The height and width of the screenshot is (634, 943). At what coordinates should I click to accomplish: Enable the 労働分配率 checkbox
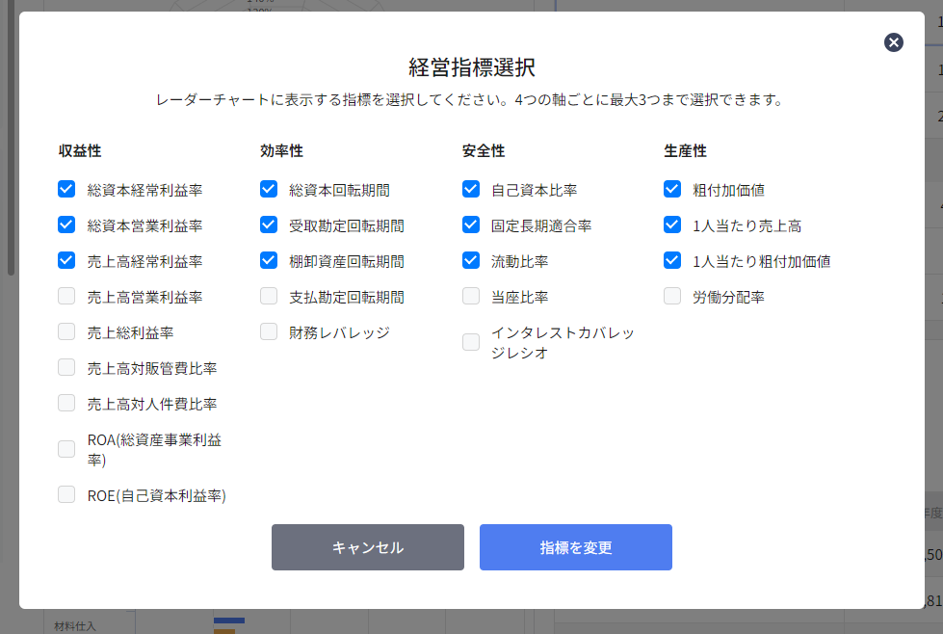tap(672, 297)
